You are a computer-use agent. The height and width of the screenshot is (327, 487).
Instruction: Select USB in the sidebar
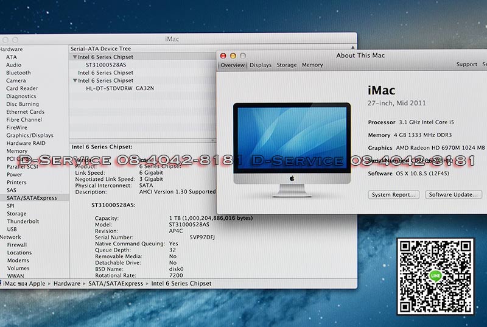12,229
